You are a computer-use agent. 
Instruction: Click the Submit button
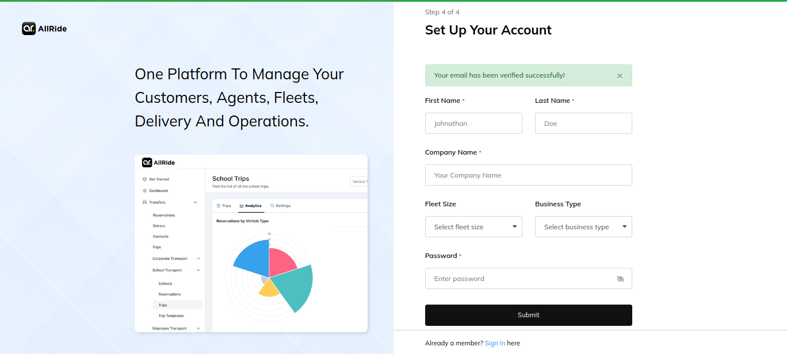click(x=528, y=315)
